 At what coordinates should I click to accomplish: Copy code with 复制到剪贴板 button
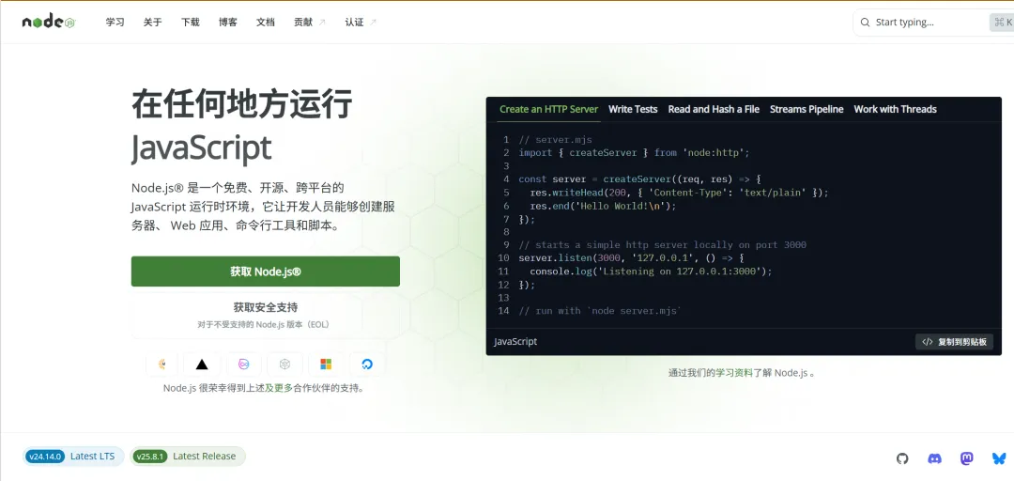954,342
